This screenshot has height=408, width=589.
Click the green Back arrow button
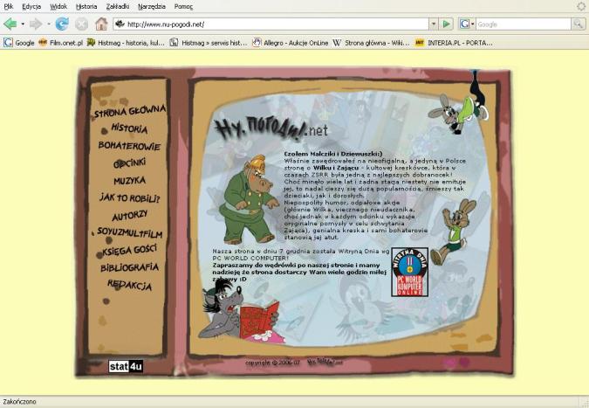(10, 24)
